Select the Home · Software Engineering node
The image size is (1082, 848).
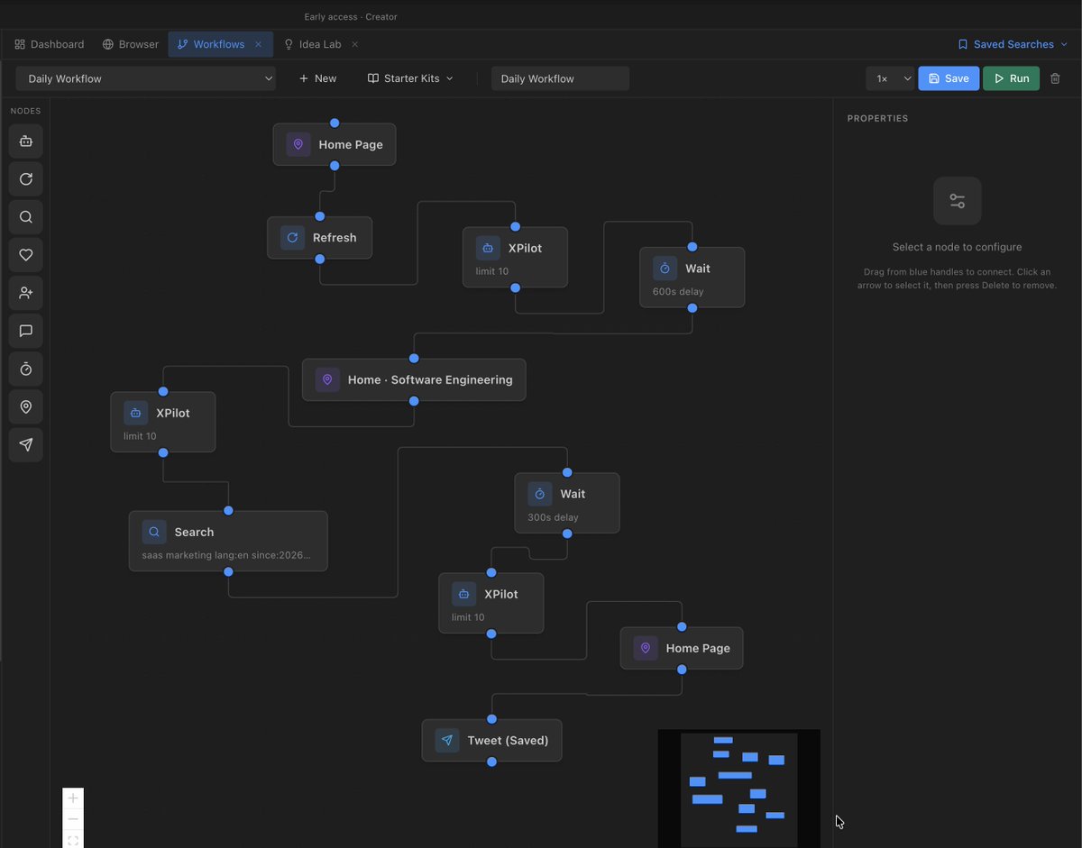[414, 379]
